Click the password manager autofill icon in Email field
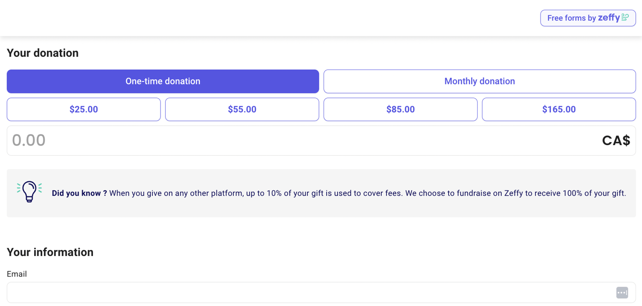The height and width of the screenshot is (306, 642). (622, 292)
